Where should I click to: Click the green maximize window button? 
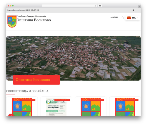pyautogui.click(x=13, y=6)
